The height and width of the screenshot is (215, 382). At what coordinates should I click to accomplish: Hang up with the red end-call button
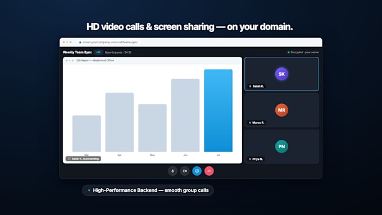click(x=209, y=171)
